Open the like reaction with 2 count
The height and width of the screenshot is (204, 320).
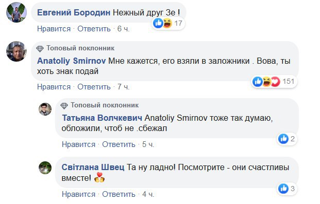287,139
